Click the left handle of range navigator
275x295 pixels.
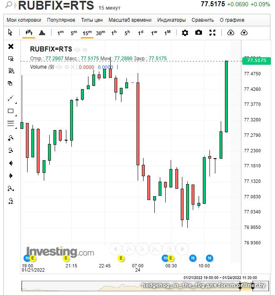[x=240, y=286]
